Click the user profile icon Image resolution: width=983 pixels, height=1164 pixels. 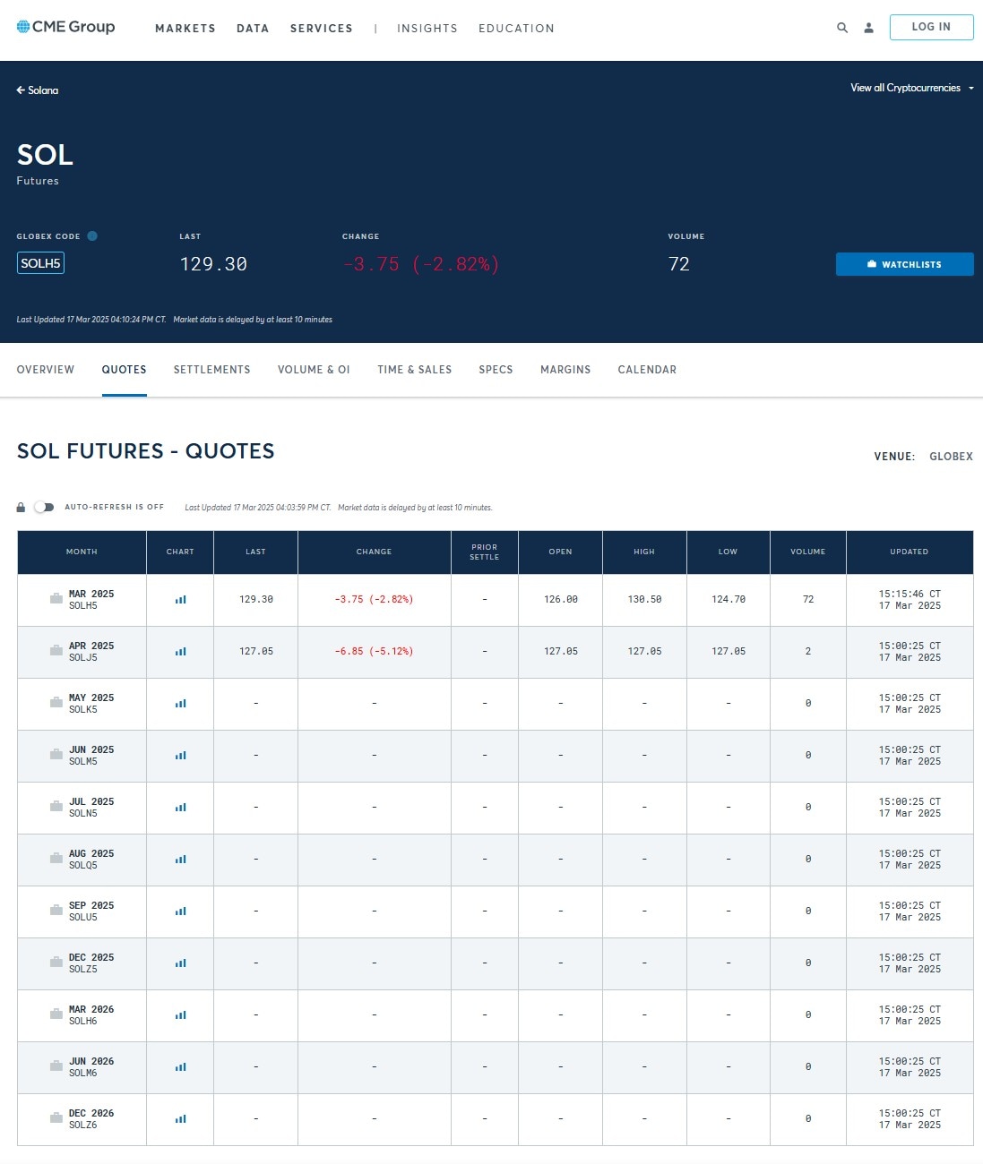(x=867, y=28)
